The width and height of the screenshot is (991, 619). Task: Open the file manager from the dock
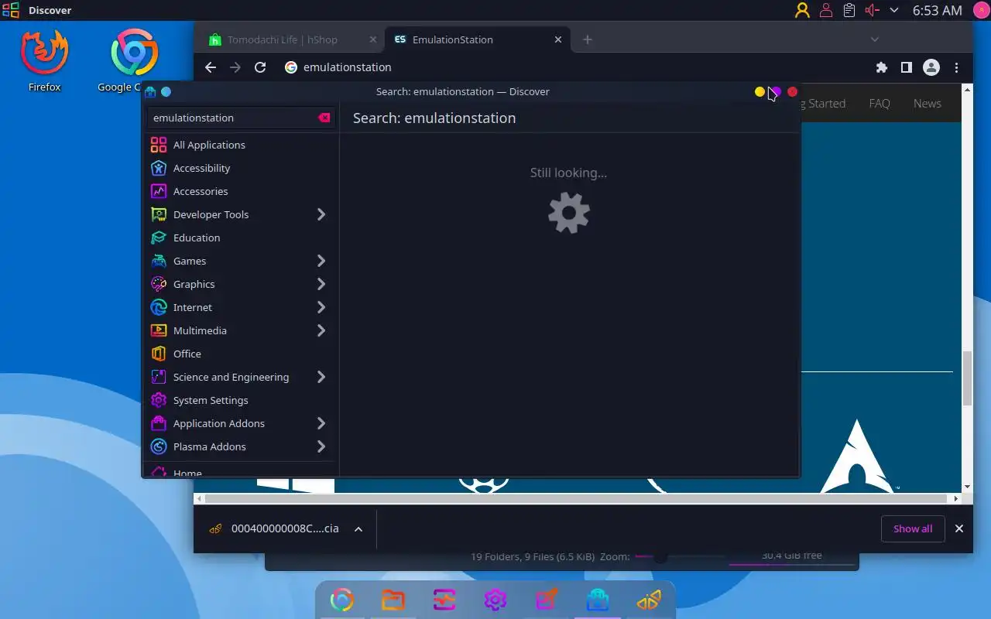tap(393, 600)
